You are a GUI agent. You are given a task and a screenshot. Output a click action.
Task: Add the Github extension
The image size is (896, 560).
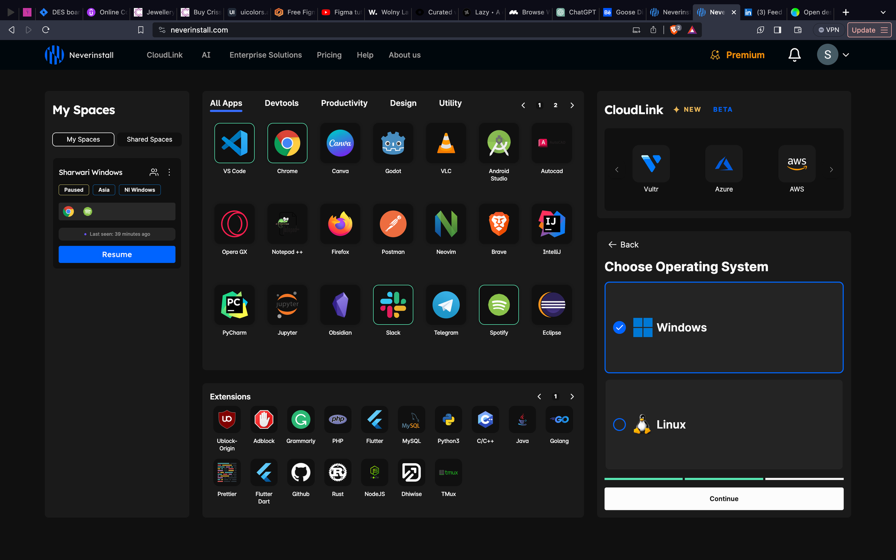click(x=301, y=473)
